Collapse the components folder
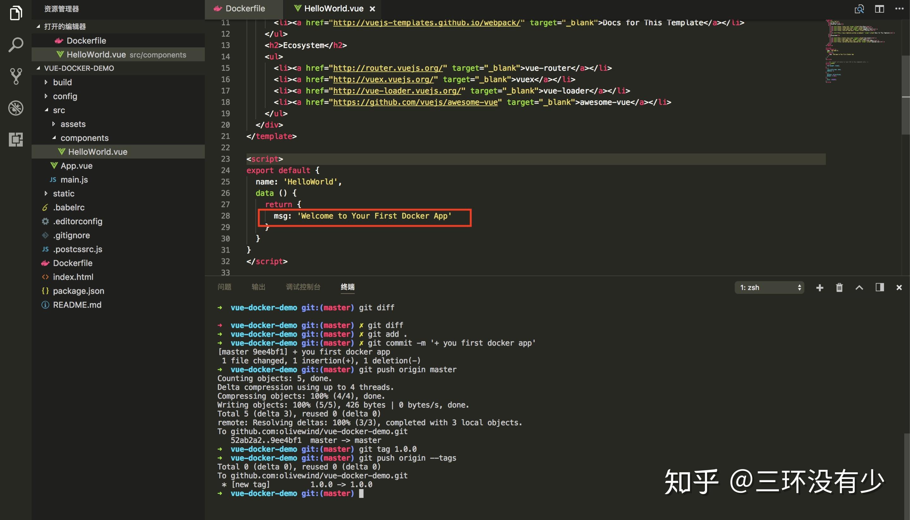Viewport: 910px width, 520px height. [84, 138]
